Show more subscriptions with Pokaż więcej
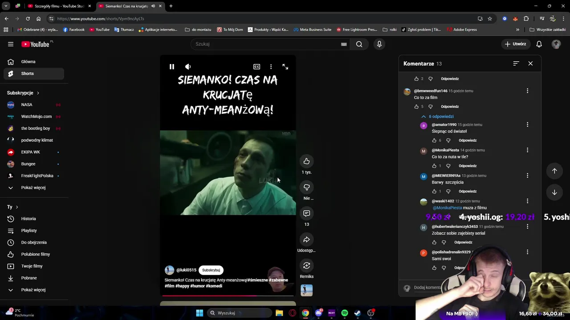The width and height of the screenshot is (570, 320). (34, 188)
